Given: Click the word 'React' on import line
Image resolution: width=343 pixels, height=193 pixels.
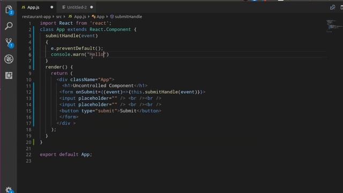Looking at the screenshot, I should point(66,23).
